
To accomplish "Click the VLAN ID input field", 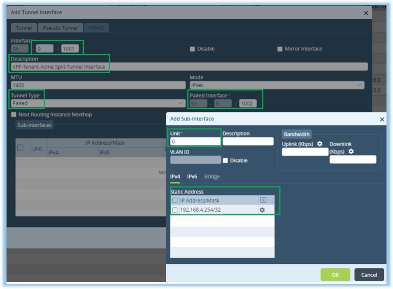I will (195, 160).
